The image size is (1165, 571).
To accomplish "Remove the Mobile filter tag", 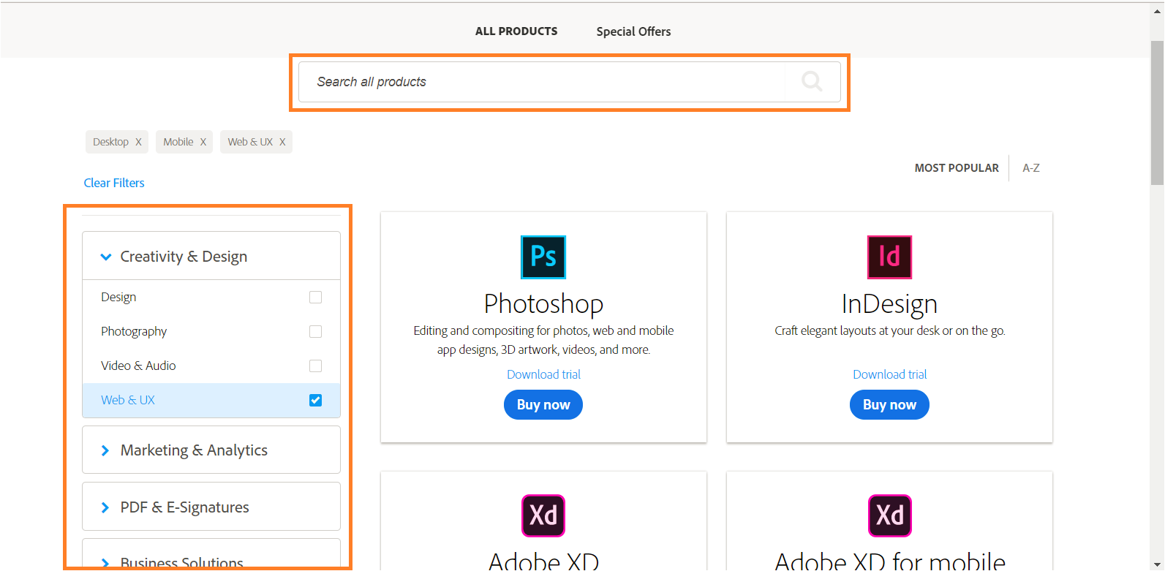I will pyautogui.click(x=203, y=142).
